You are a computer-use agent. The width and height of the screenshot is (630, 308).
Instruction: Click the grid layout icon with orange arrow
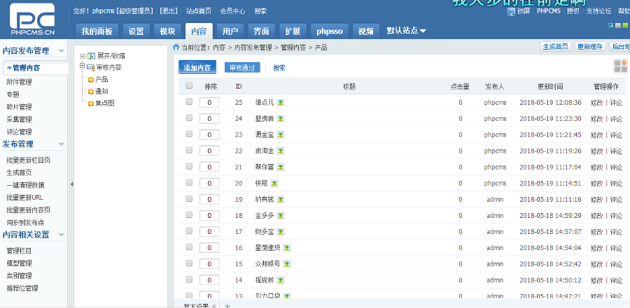pyautogui.click(x=620, y=66)
